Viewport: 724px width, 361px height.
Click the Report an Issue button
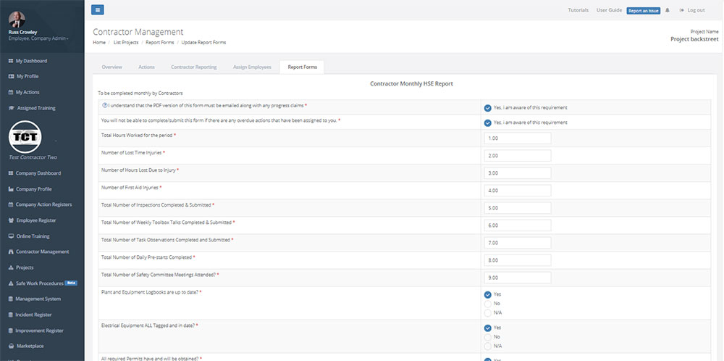tap(643, 11)
